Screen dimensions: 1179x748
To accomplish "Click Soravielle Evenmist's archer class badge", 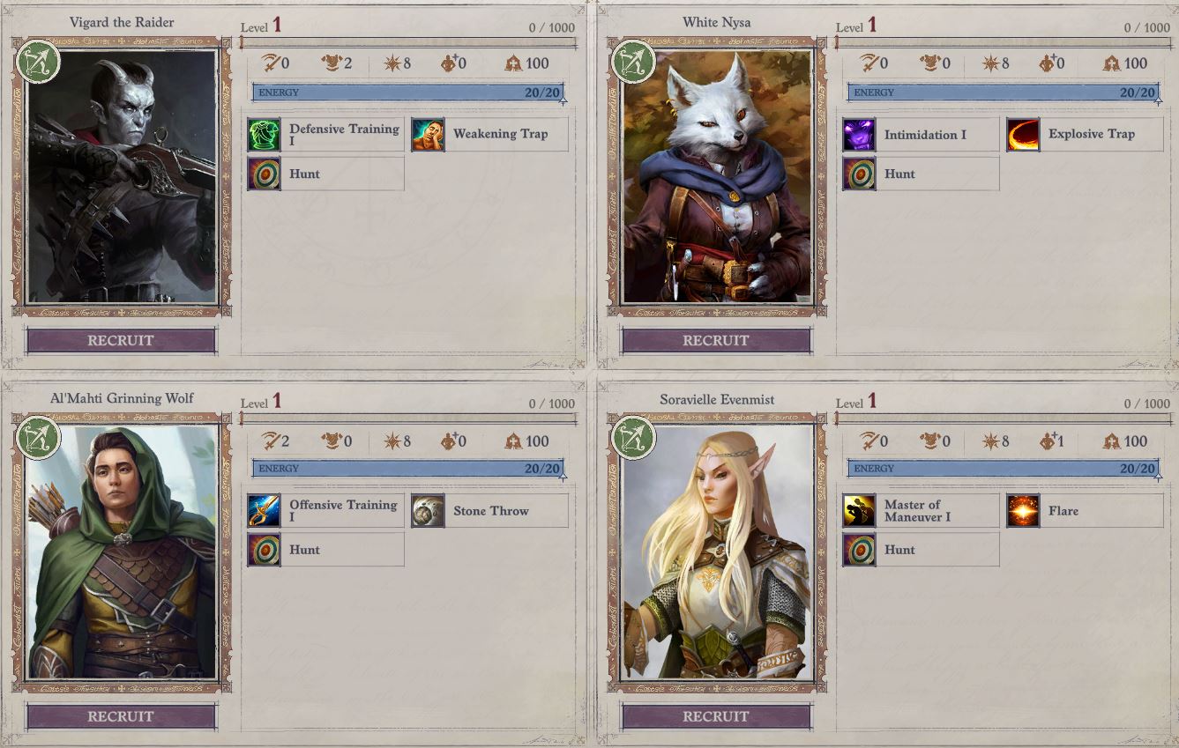I will pyautogui.click(x=633, y=438).
